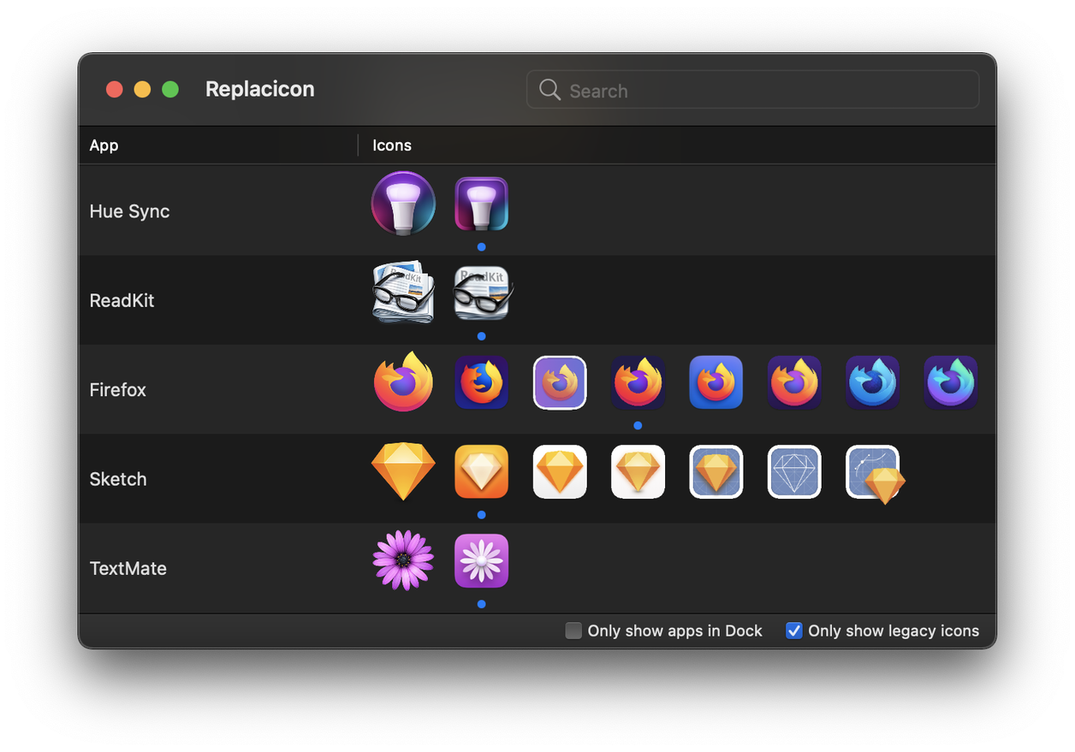Pick the rounded-square Hue Sync bulb icon
Image resolution: width=1075 pixels, height=752 pixels.
click(x=481, y=204)
